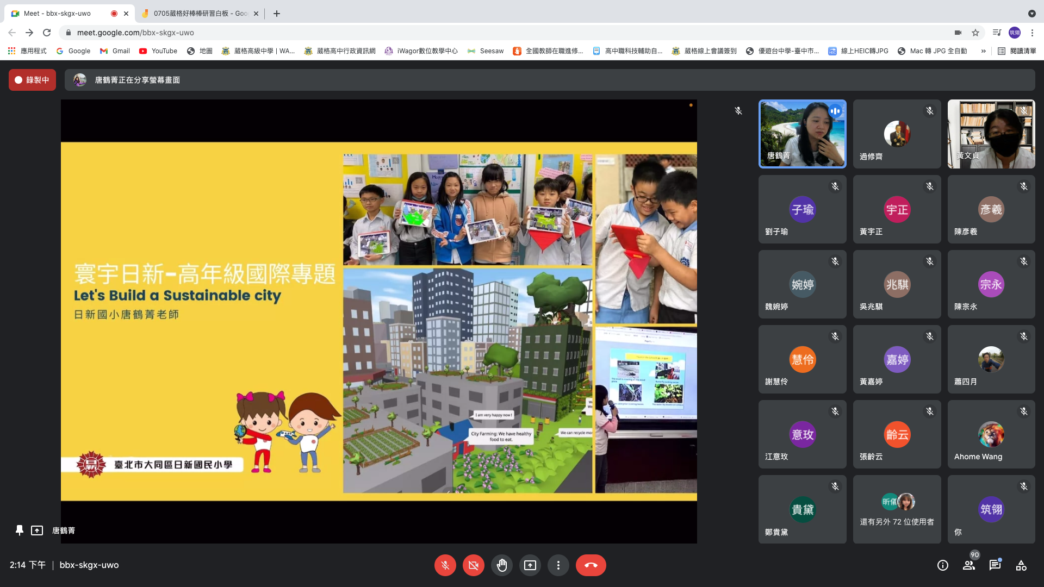Image resolution: width=1044 pixels, height=587 pixels.
Task: Open the YouTube bookmark
Action: point(158,51)
